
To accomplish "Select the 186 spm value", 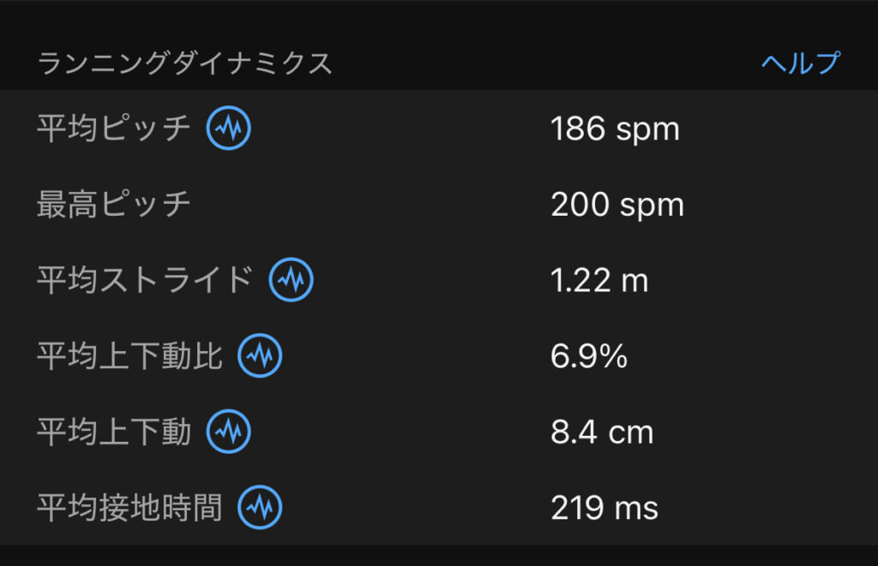I will (614, 129).
